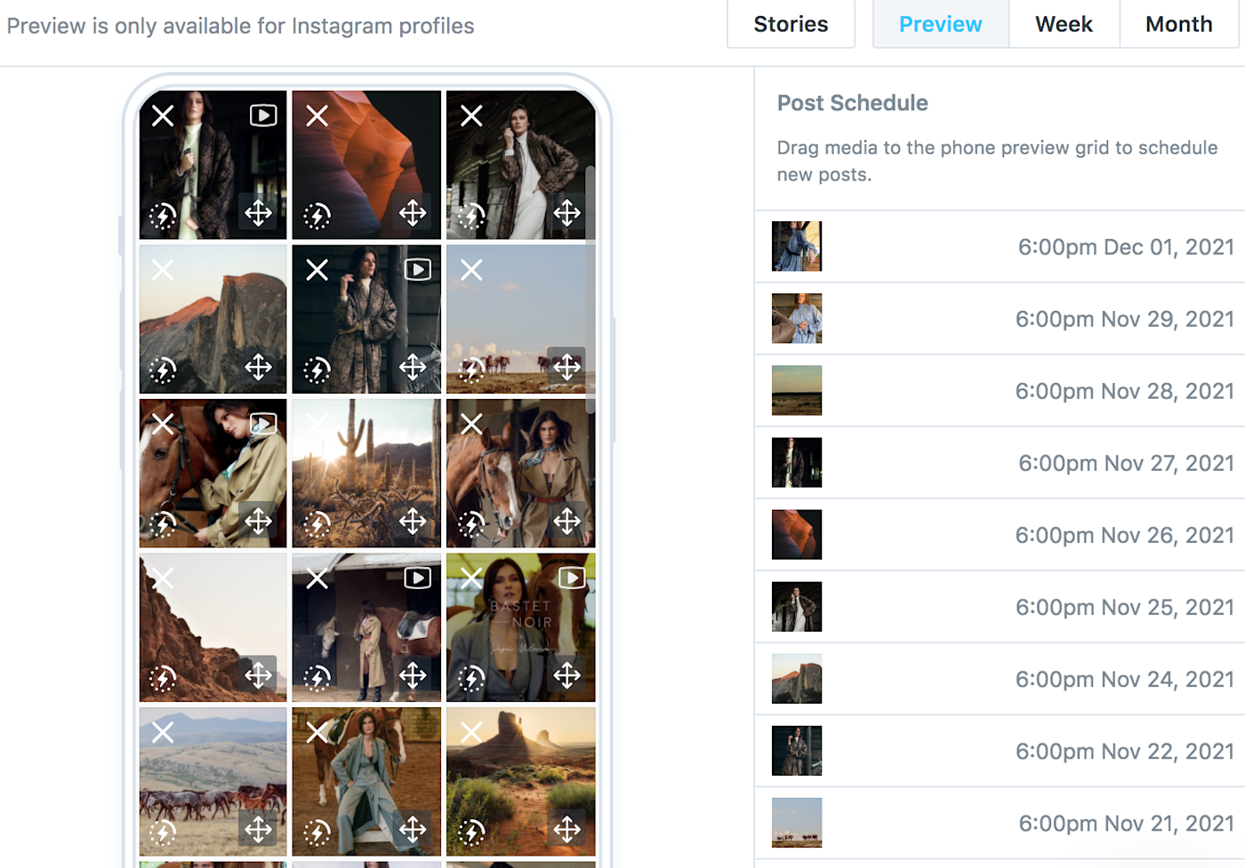
Task: Select the Preview tab
Action: click(x=941, y=24)
